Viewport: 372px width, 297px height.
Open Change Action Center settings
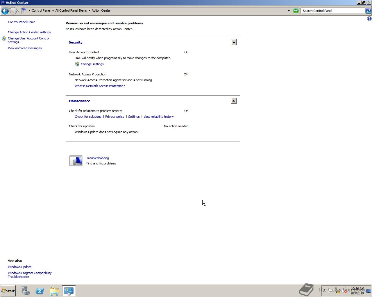click(x=29, y=32)
